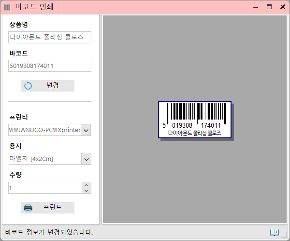
Task: Click status text 바코드 정보가 변경되었습니다.
Action: [x=49, y=232]
